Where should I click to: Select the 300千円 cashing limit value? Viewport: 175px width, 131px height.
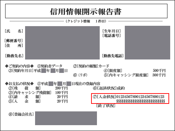click(x=159, y=75)
